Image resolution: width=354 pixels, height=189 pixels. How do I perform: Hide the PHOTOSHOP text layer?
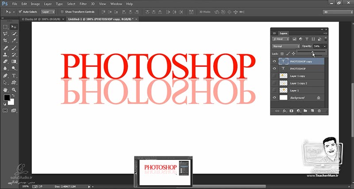(x=274, y=69)
